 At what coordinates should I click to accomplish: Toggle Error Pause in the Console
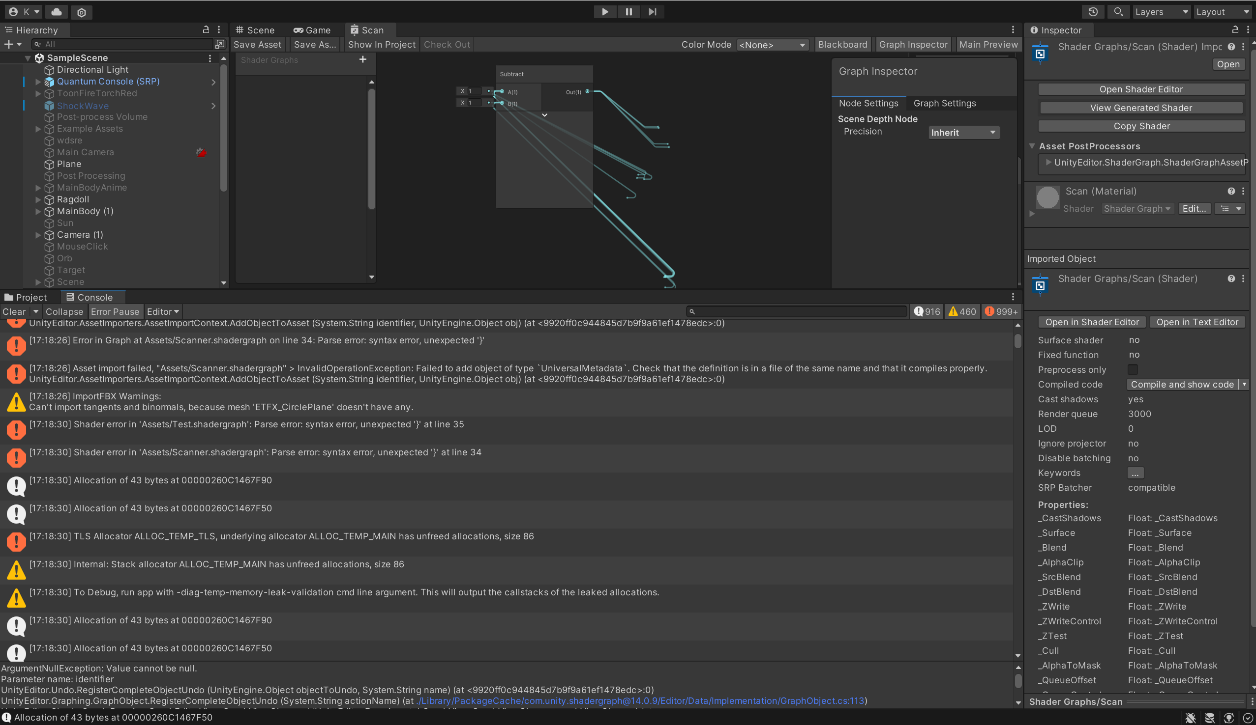point(116,311)
